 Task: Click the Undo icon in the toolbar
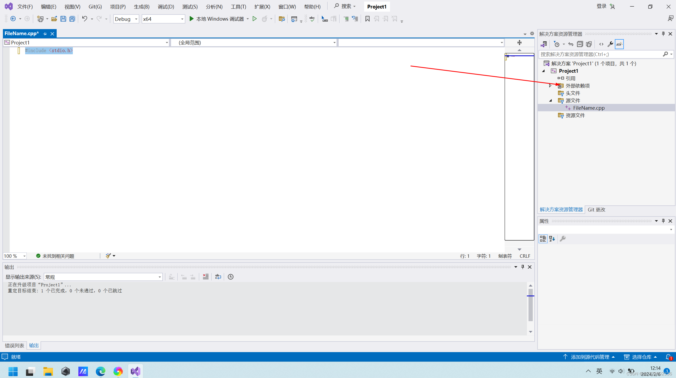pyautogui.click(x=84, y=19)
